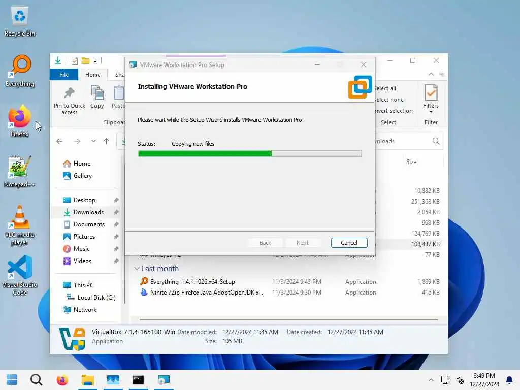The width and height of the screenshot is (520, 390).
Task: Click Invert selection in the ribbon
Action: [x=394, y=111]
